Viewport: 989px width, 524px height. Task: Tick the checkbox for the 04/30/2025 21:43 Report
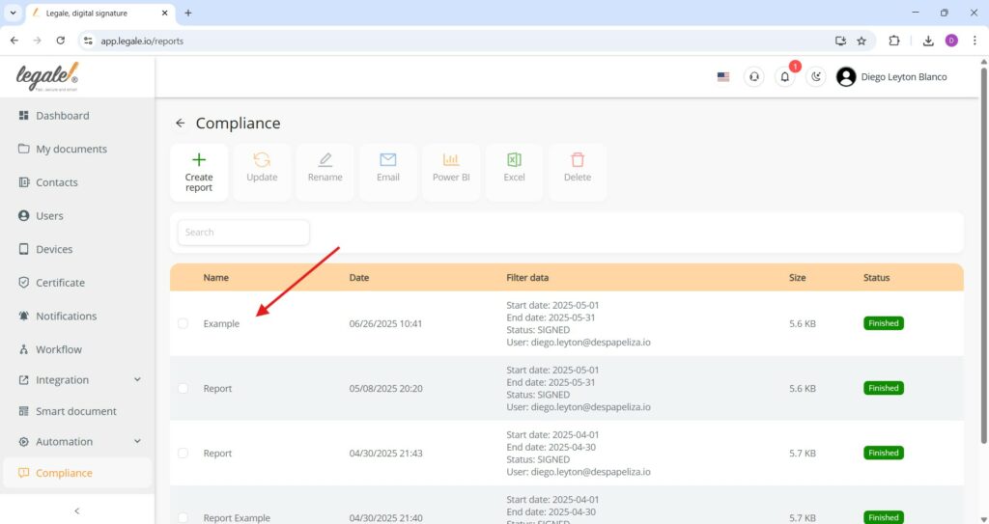[183, 454]
